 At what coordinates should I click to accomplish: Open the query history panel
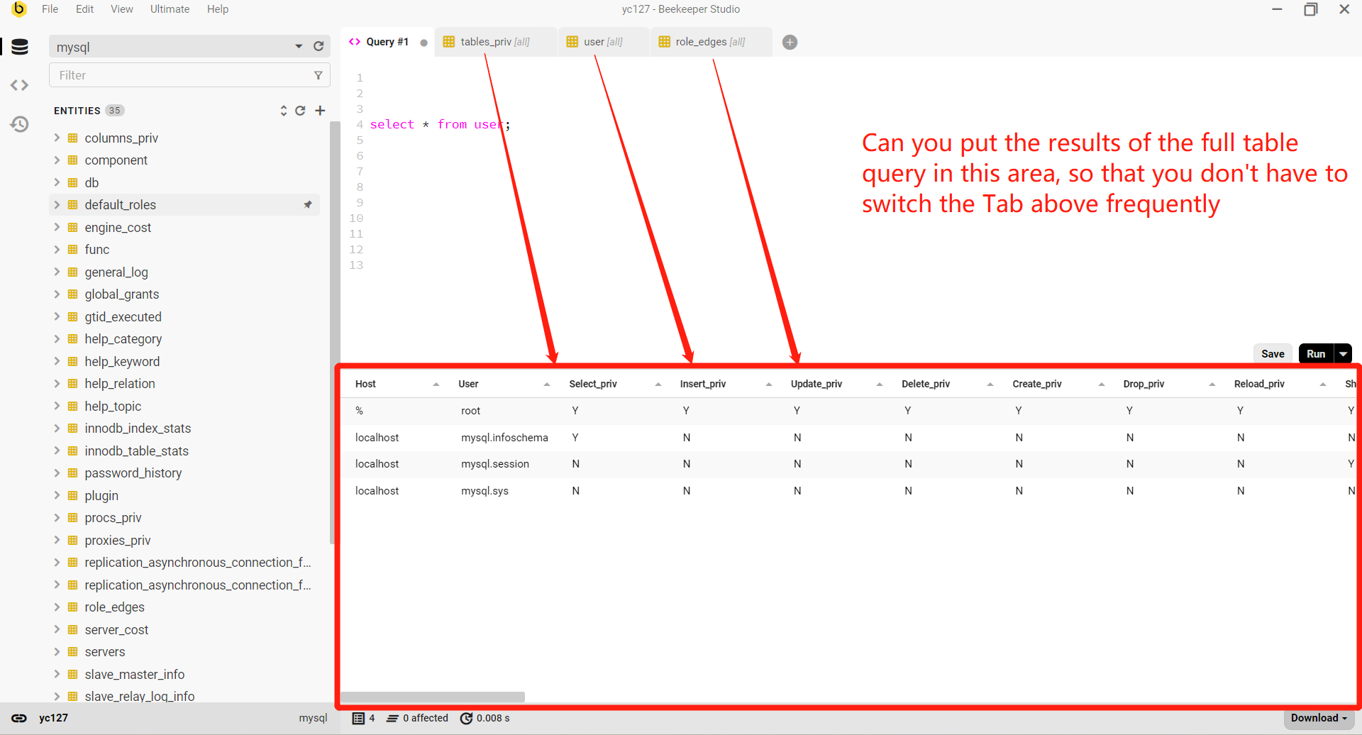tap(19, 123)
